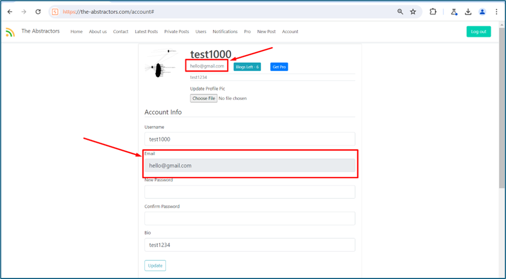This screenshot has width=506, height=279.
Task: Click the Account Info heading
Action: coord(163,112)
